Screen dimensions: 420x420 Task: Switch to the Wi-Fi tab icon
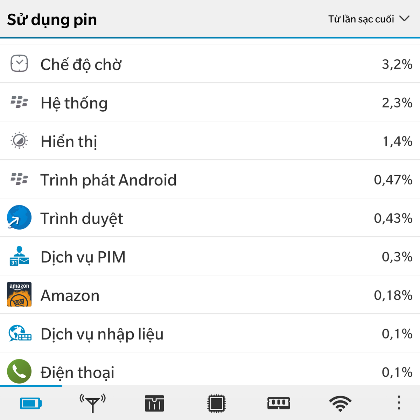[340, 403]
